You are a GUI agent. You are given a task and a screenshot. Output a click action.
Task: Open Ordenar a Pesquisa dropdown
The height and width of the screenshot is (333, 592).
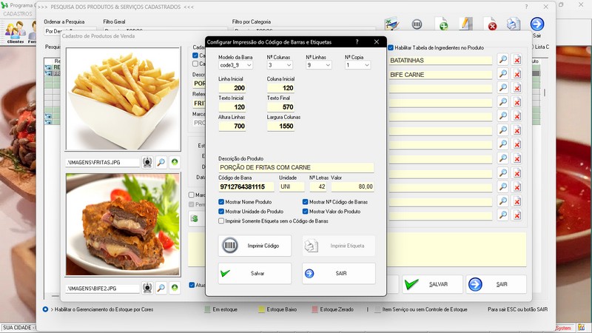[70, 31]
